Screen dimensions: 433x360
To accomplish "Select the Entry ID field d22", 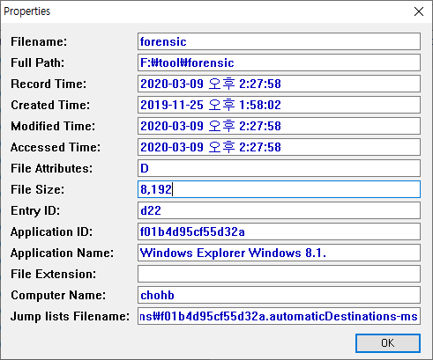I will 279,210.
